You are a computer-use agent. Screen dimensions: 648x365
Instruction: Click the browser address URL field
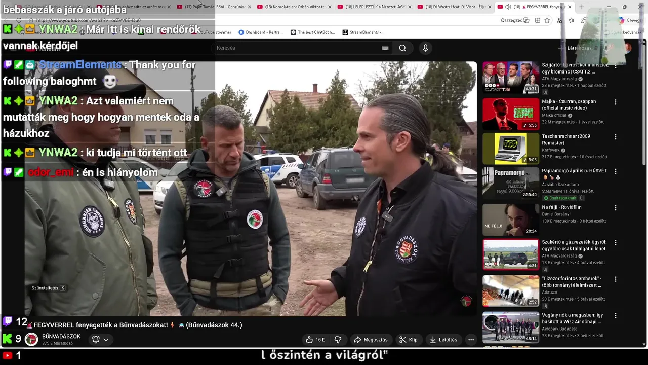click(x=263, y=20)
